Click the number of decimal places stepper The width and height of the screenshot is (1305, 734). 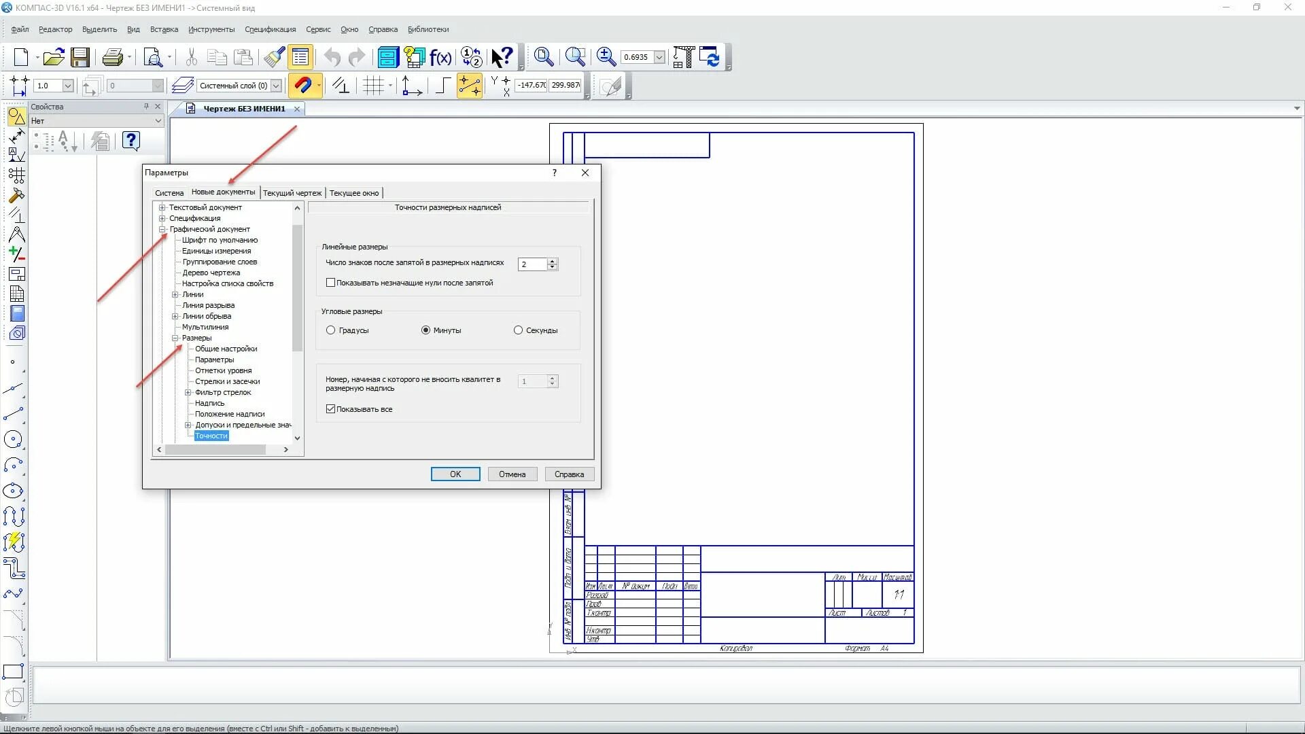tap(552, 262)
